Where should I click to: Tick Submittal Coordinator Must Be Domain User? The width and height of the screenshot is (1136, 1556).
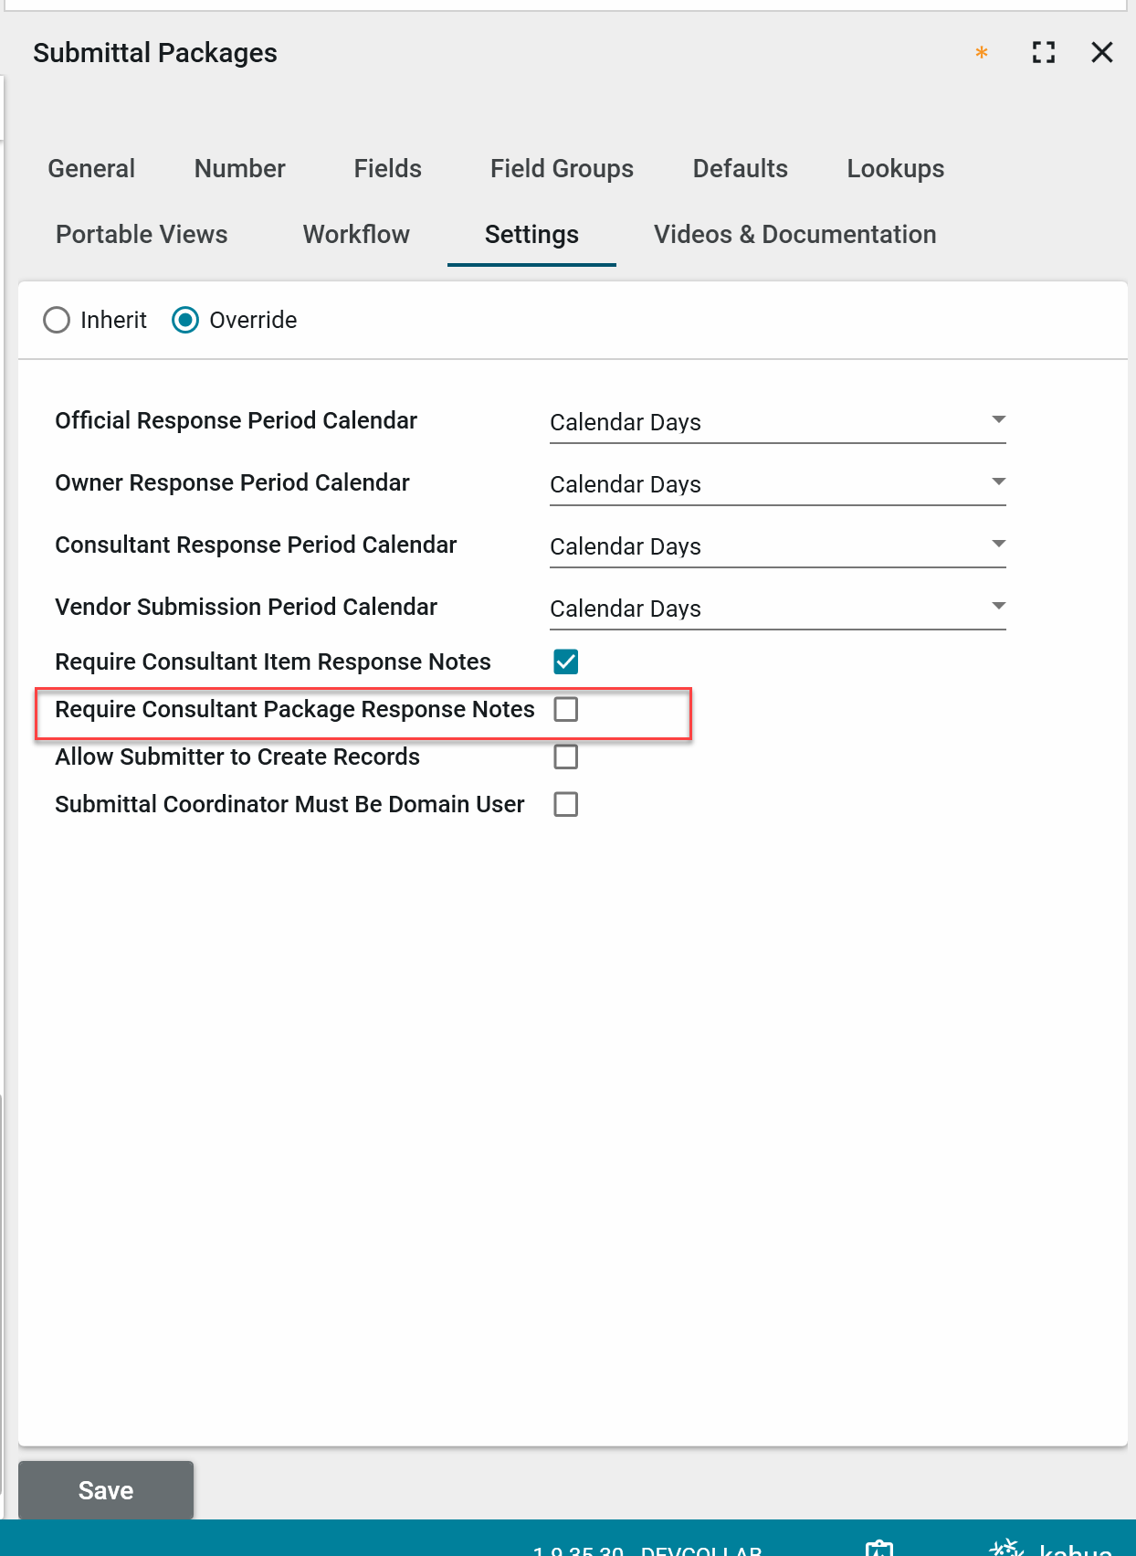click(566, 804)
